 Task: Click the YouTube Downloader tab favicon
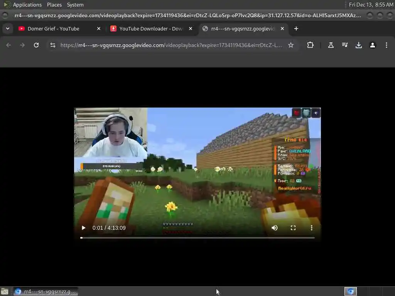pos(113,29)
